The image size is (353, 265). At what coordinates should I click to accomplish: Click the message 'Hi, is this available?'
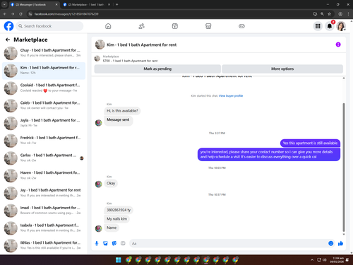click(x=122, y=111)
